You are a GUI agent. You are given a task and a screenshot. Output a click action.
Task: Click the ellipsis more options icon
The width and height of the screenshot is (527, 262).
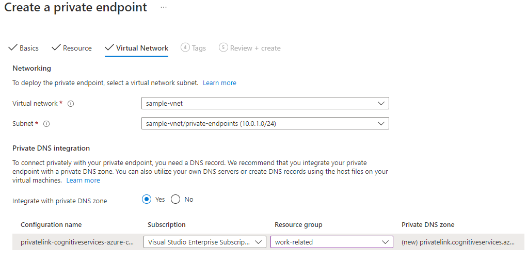pos(164,8)
